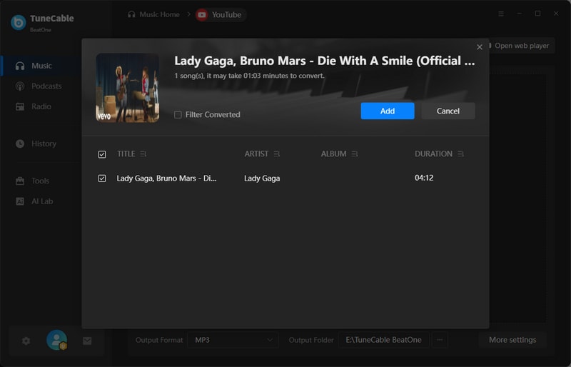Screen dimensions: 571x367
Task: Select AI Lab in the sidebar
Action: 42,201
